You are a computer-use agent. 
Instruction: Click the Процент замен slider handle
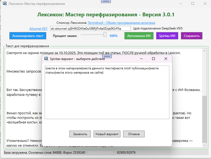tap(105, 35)
